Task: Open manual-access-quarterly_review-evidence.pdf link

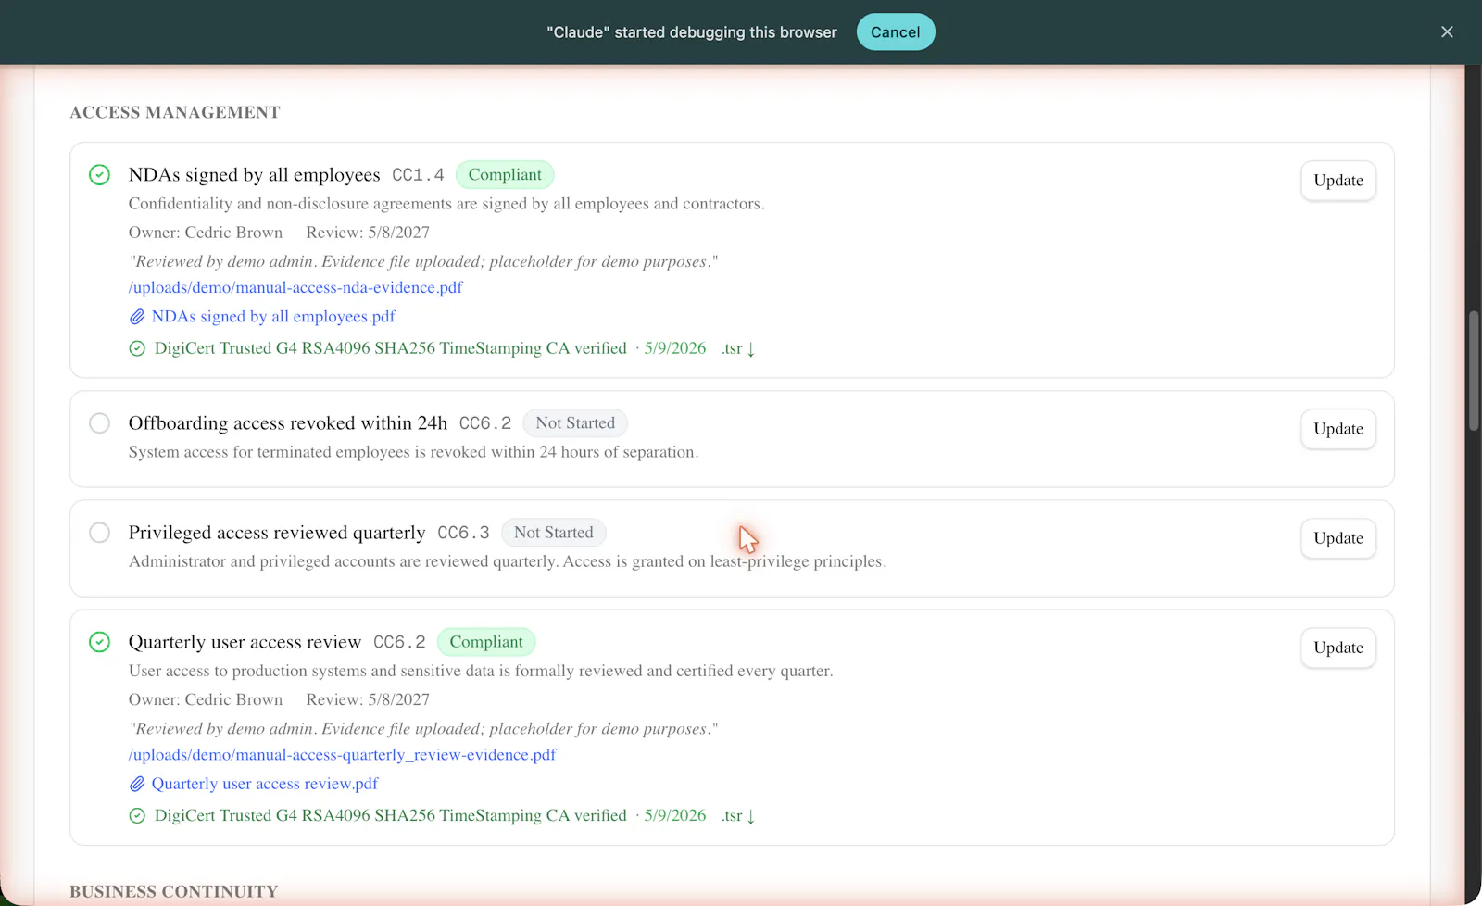Action: tap(343, 754)
